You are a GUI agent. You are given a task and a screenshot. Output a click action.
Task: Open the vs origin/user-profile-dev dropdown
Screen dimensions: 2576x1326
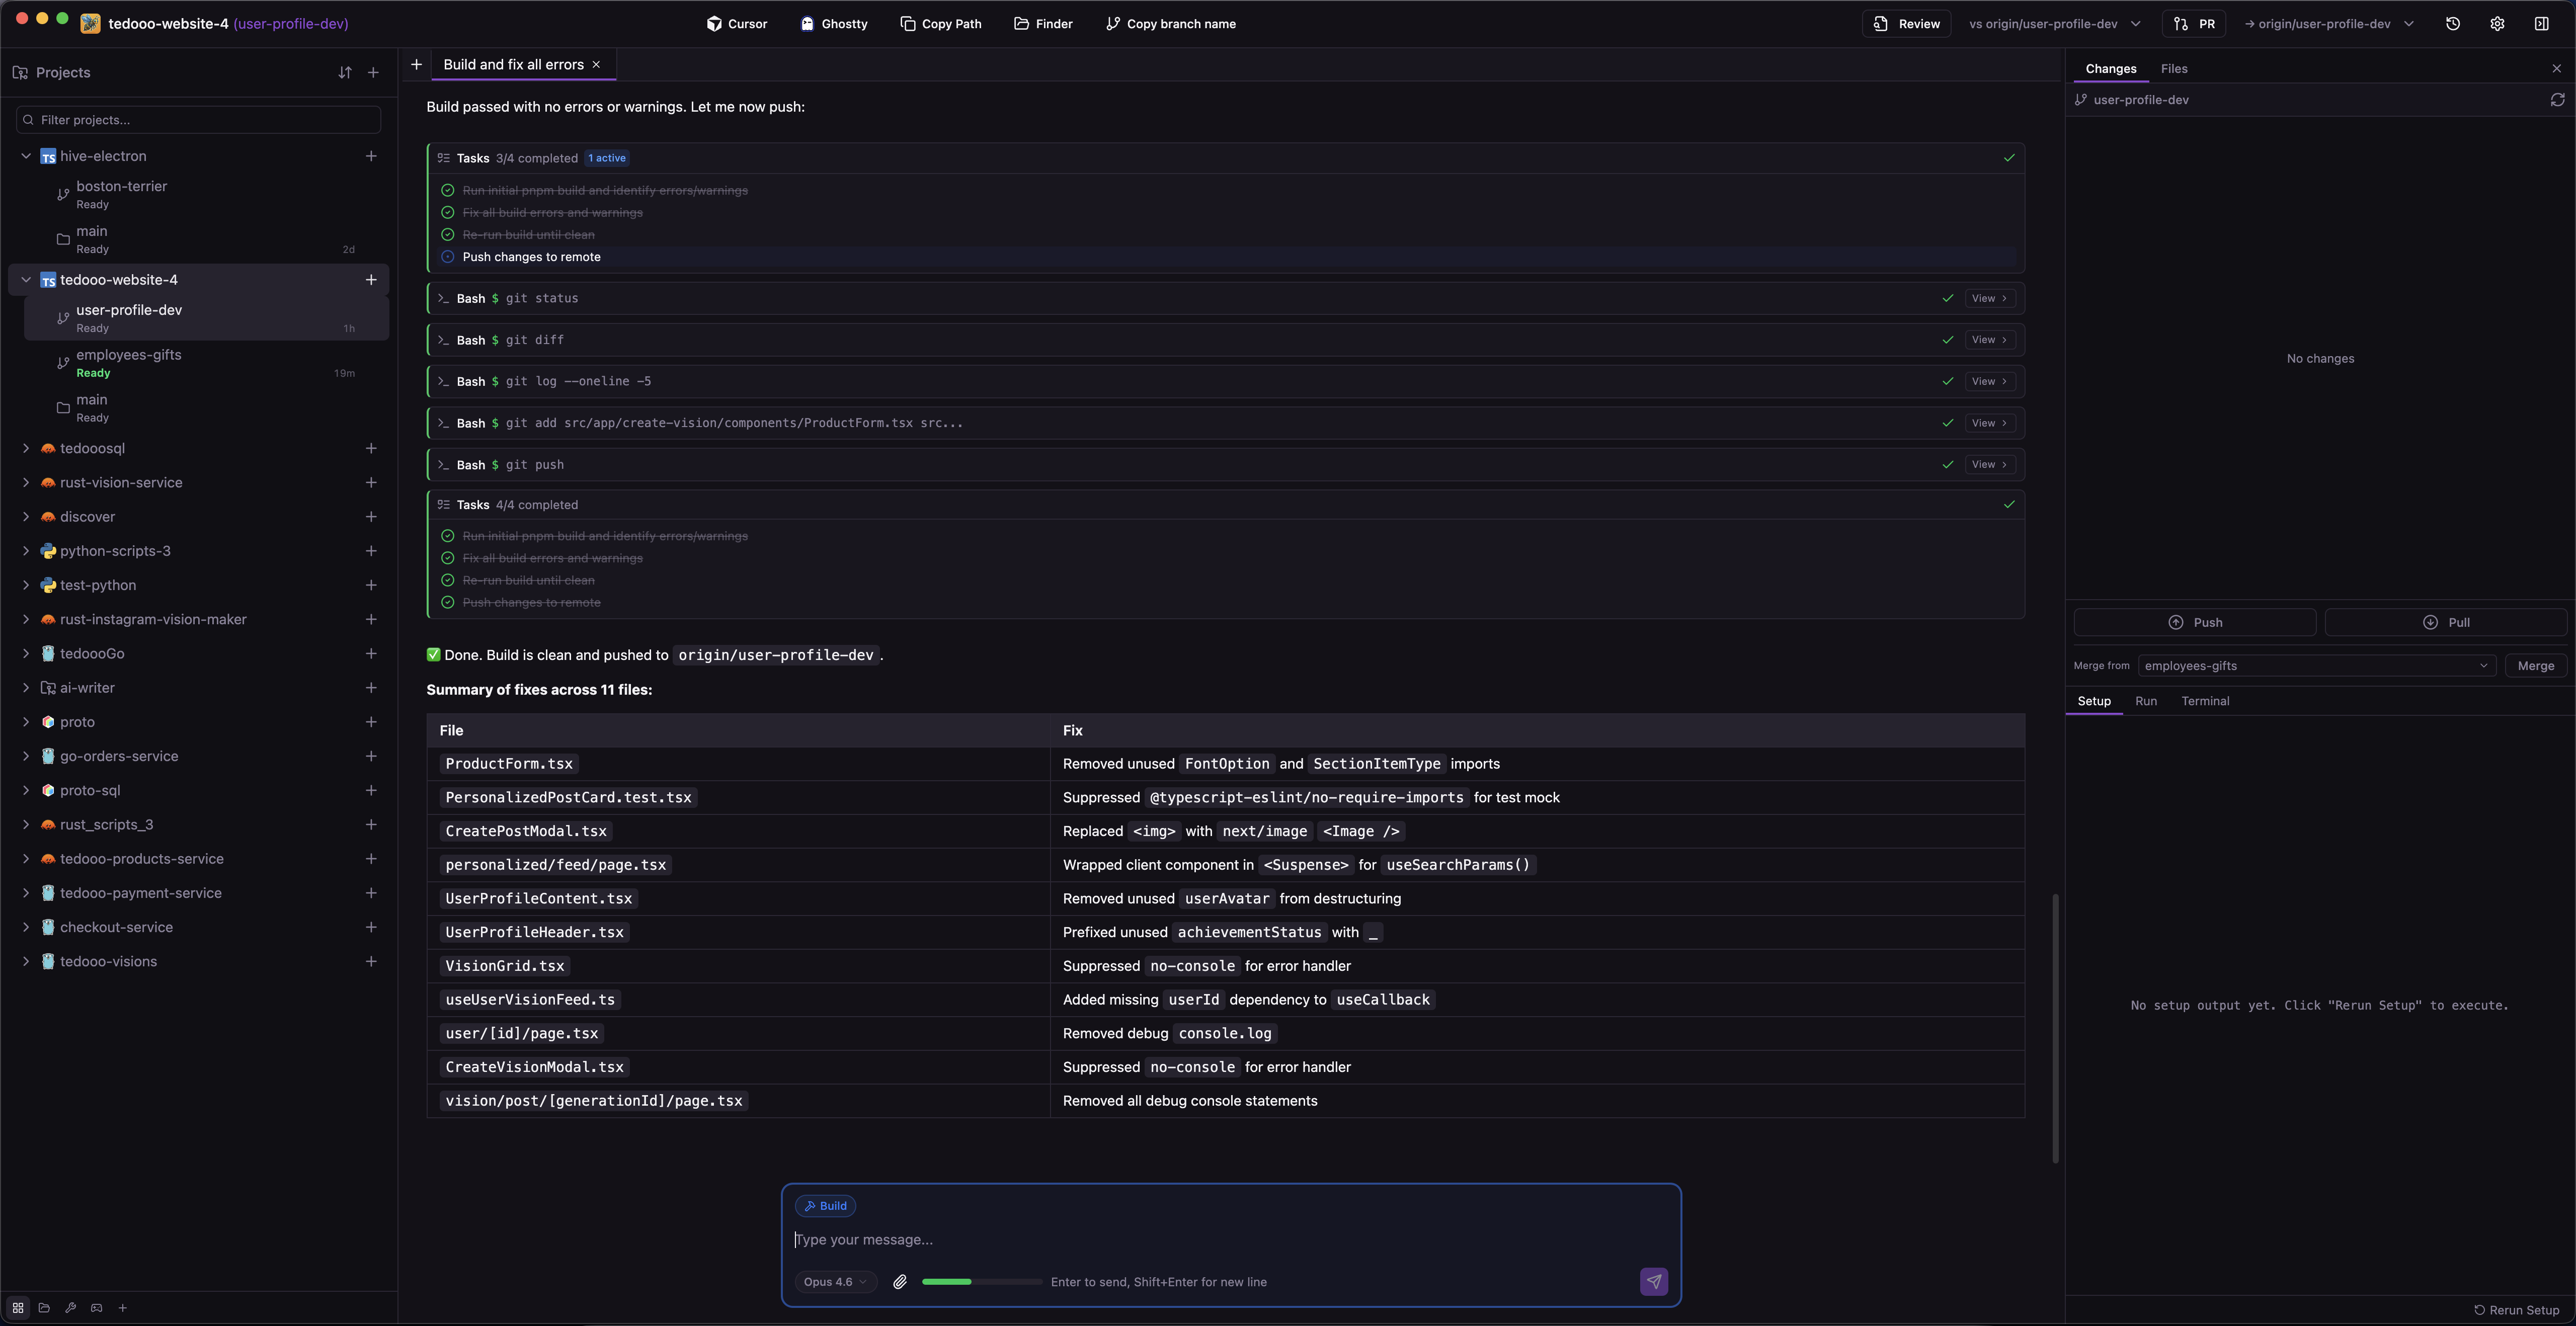(2054, 24)
